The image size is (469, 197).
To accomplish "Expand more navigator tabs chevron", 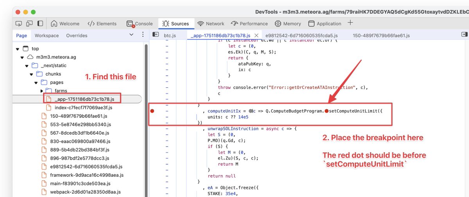I will point(131,35).
